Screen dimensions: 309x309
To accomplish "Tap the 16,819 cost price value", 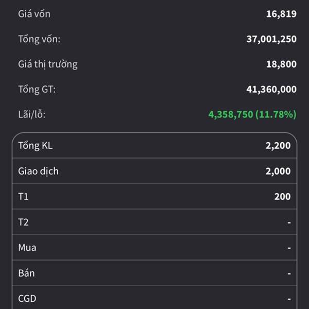I will (281, 14).
